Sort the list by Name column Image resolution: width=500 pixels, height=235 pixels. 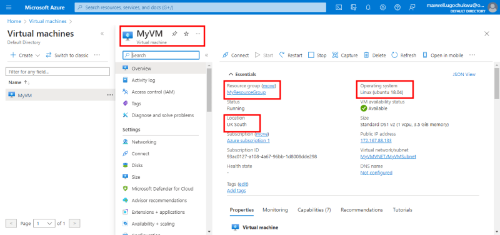(x=19, y=83)
